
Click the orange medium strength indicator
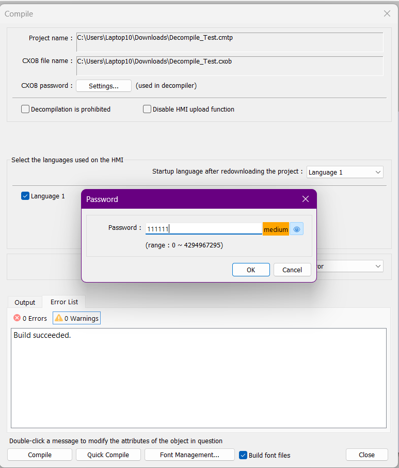pyautogui.click(x=276, y=229)
